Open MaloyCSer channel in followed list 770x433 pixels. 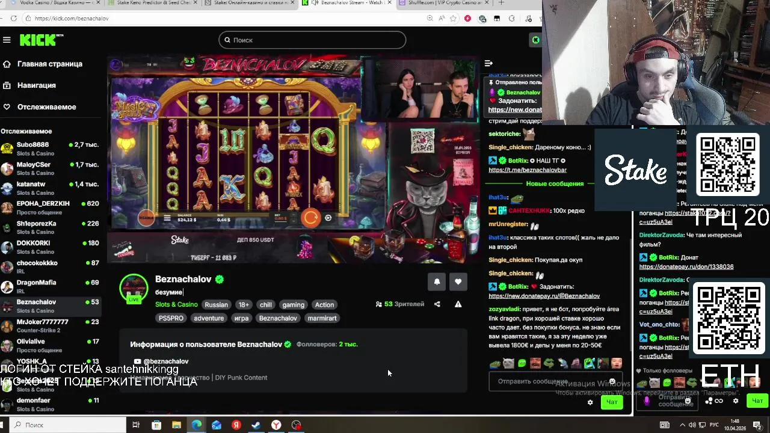[50, 168]
